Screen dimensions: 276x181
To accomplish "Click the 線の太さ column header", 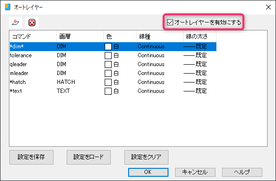I will click(x=200, y=37).
